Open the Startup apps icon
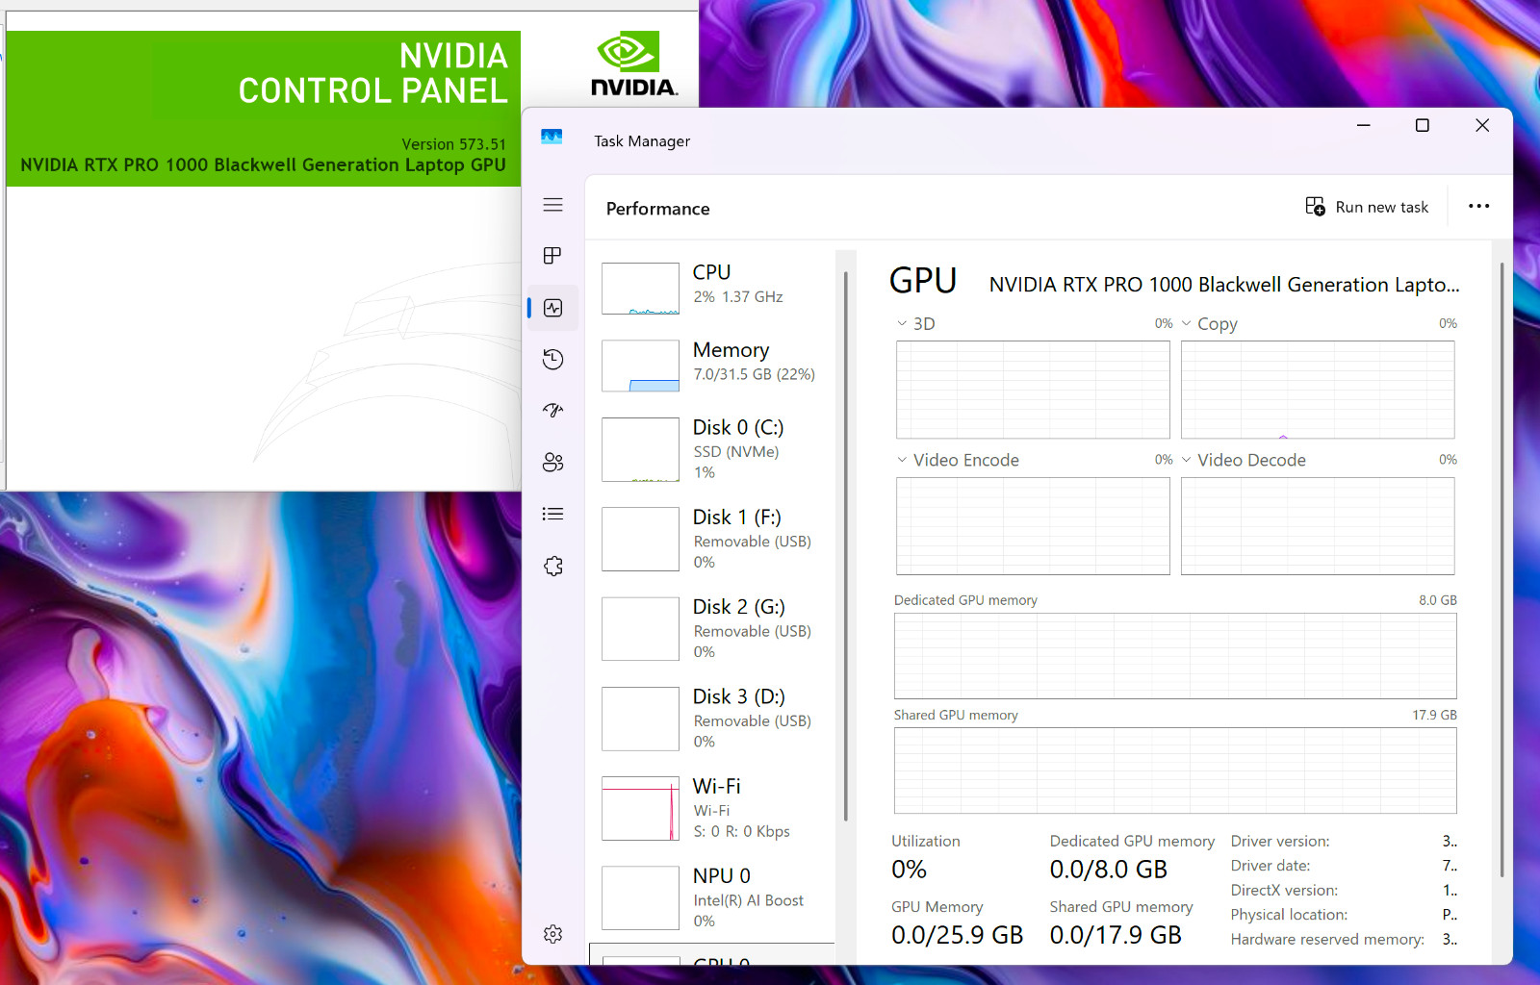 pos(552,411)
